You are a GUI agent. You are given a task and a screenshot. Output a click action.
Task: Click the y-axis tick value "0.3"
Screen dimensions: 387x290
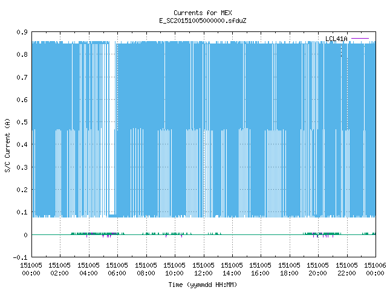pyautogui.click(x=22, y=167)
